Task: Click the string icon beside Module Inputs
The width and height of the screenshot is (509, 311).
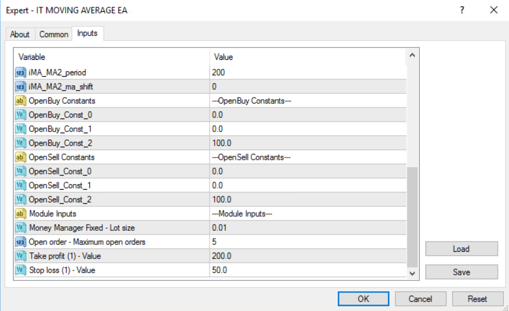Action: [20, 213]
